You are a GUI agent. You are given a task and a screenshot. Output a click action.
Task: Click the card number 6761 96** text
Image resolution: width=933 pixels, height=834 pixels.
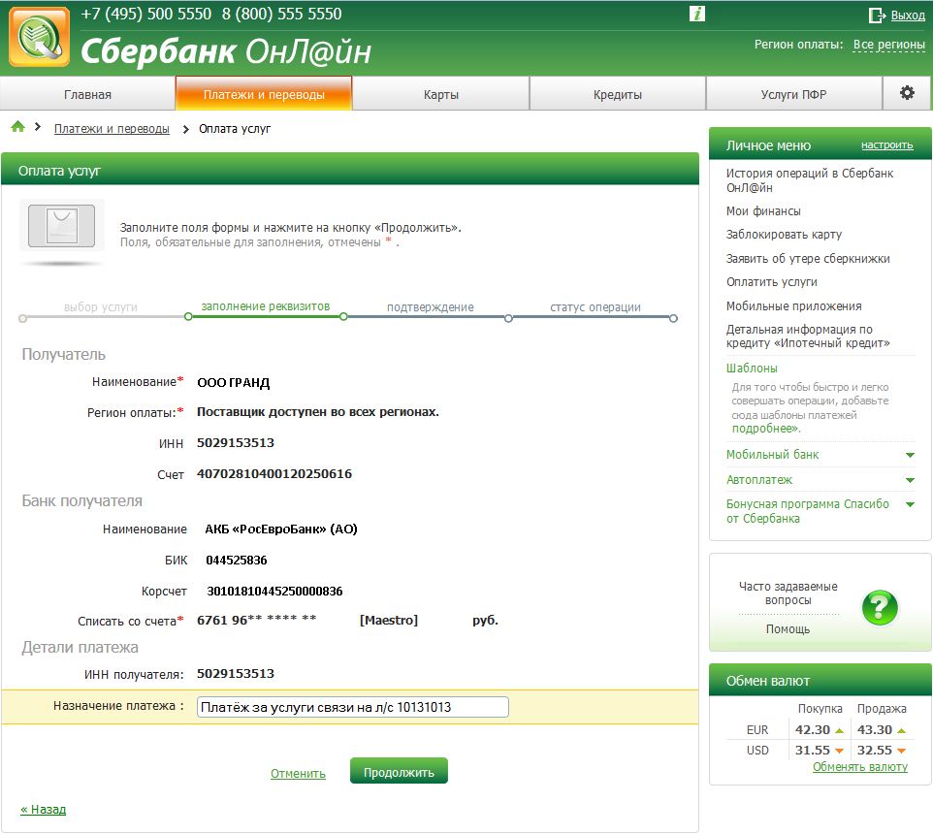256,620
